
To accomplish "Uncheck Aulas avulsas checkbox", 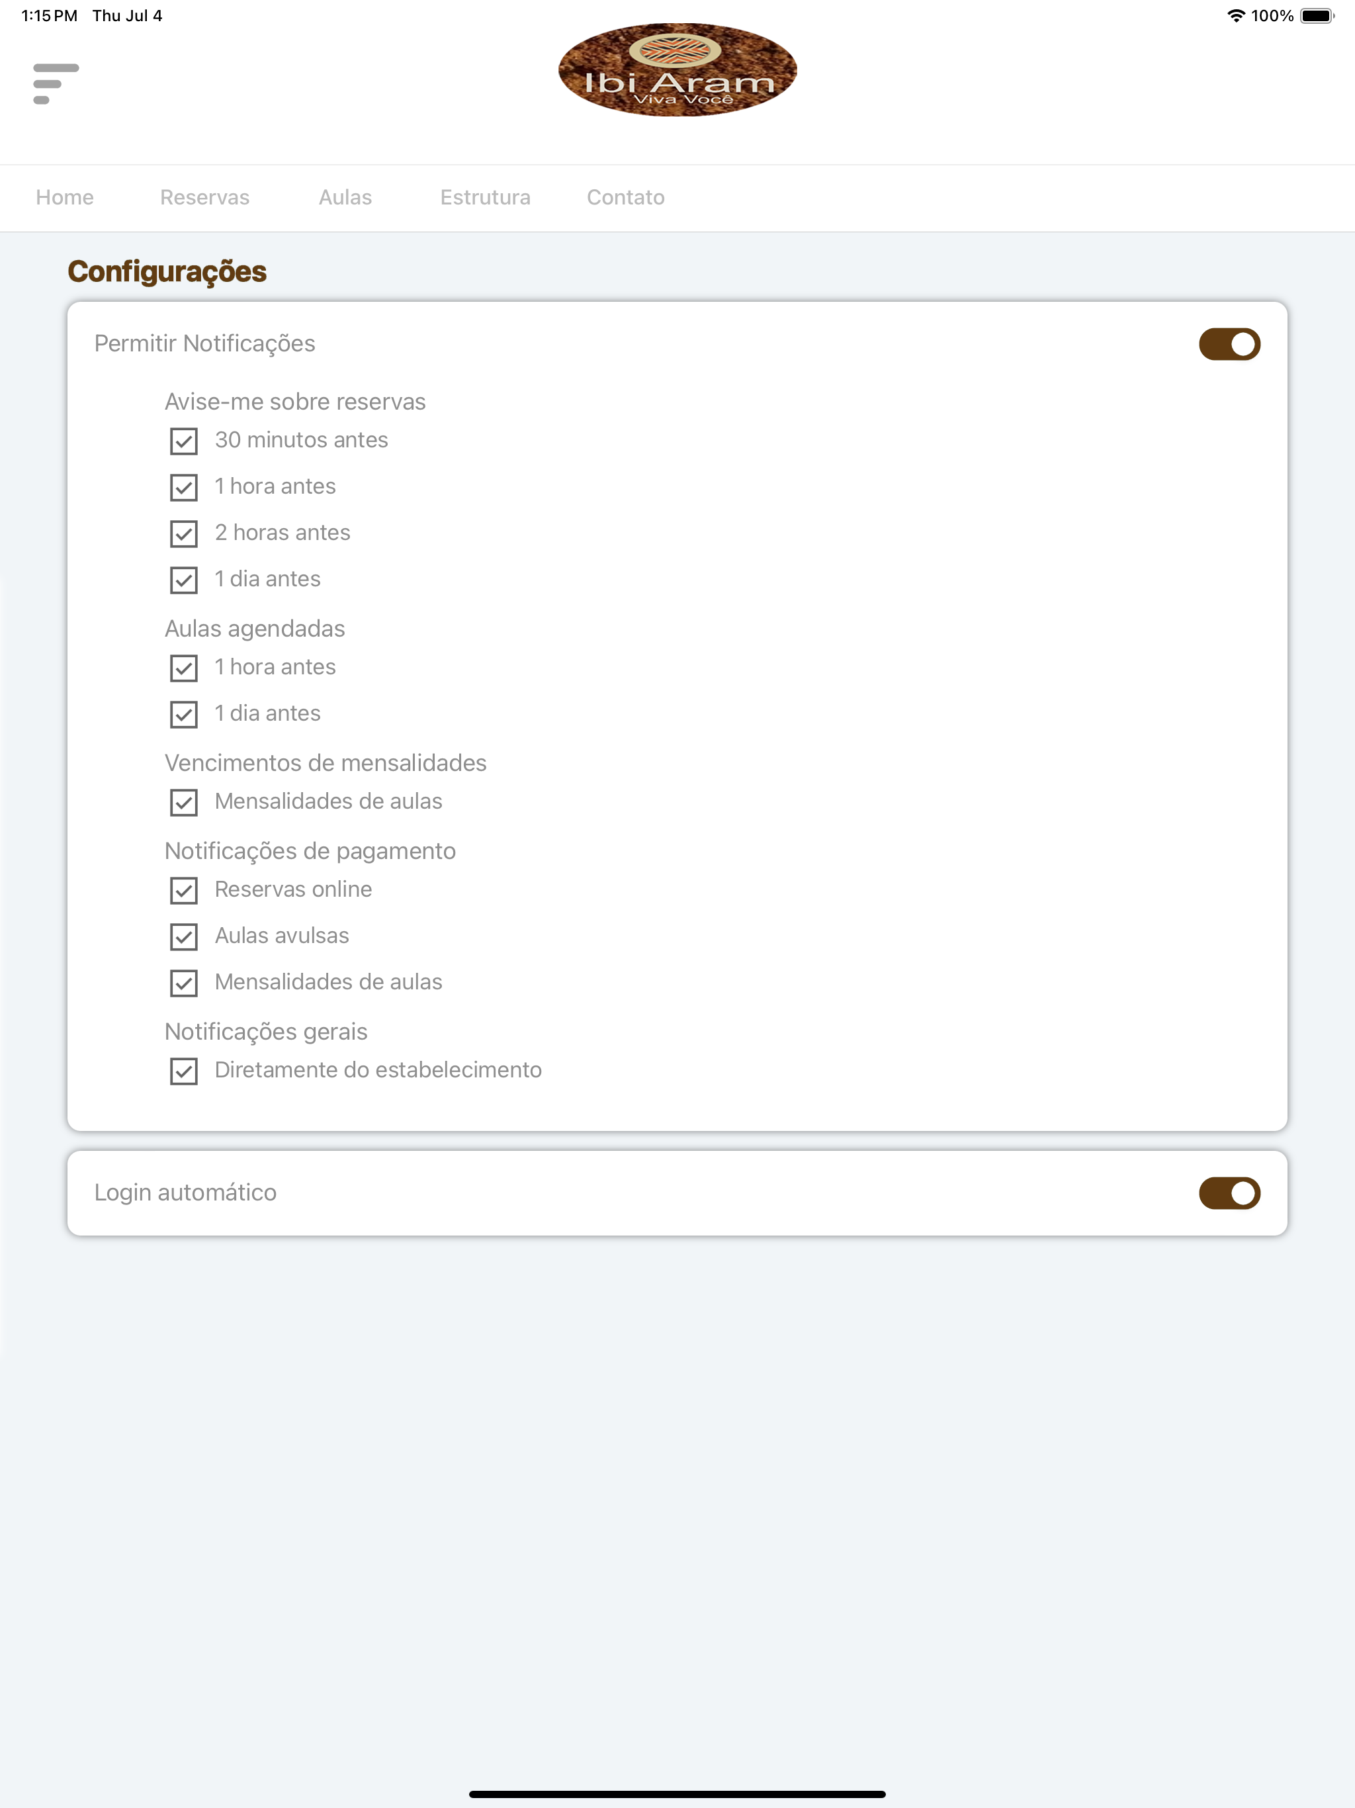I will tap(184, 936).
